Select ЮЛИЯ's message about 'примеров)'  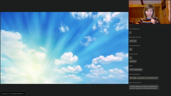click(x=136, y=70)
